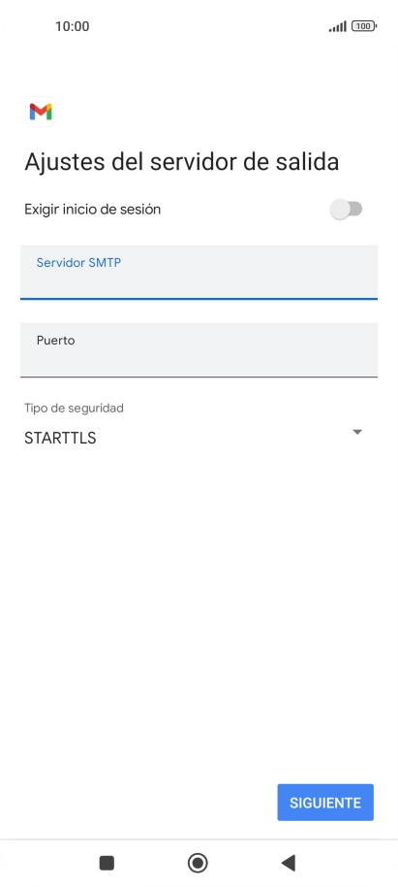Viewport: 398px width, 887px height.
Task: Expand the security type dropdown arrow
Action: click(356, 432)
